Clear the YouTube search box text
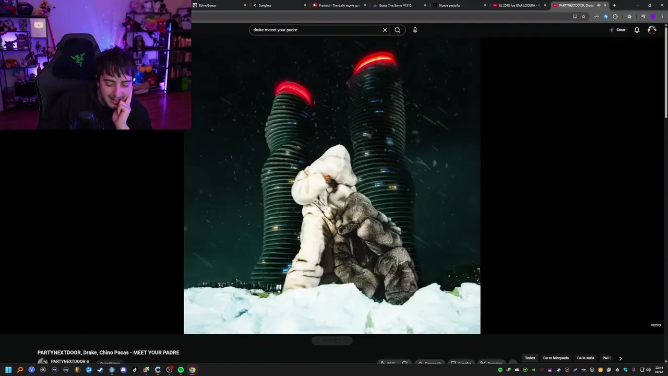Screen dimensions: 668x376 pyautogui.click(x=385, y=30)
